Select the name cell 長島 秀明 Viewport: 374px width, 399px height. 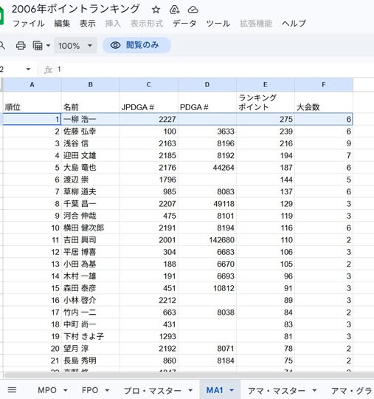[x=91, y=361]
